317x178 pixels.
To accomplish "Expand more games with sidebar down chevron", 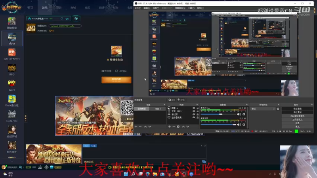I will [12, 161].
